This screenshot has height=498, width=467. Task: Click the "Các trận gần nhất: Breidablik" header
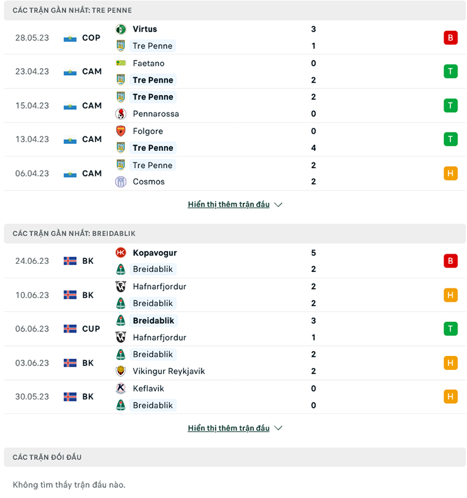click(x=74, y=234)
